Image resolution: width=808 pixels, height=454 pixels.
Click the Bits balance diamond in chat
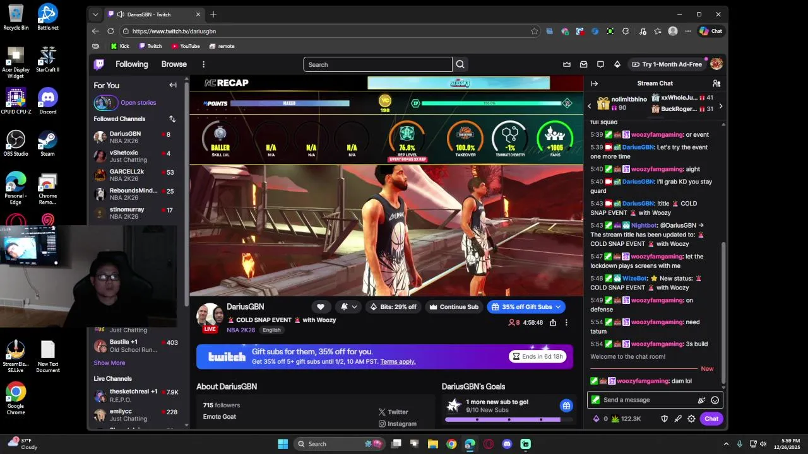click(600, 419)
